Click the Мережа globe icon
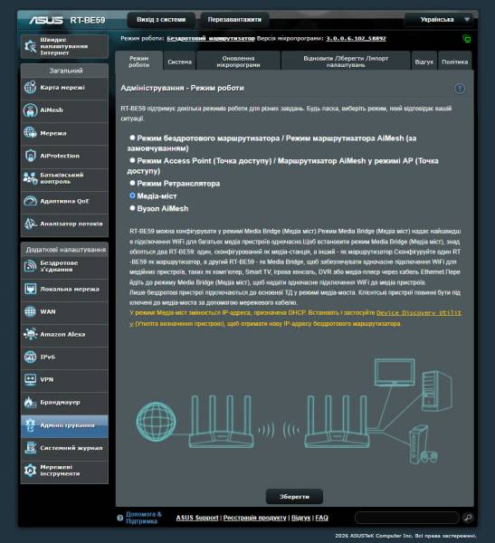 pos(30,133)
